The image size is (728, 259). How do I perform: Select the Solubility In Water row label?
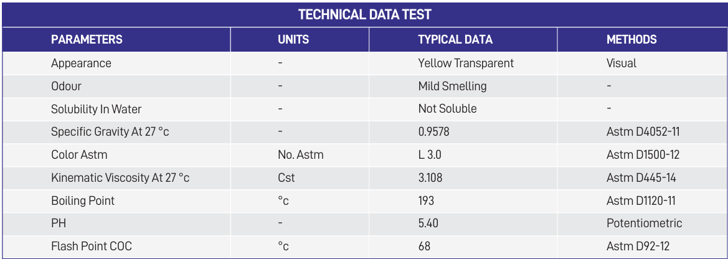coord(96,109)
